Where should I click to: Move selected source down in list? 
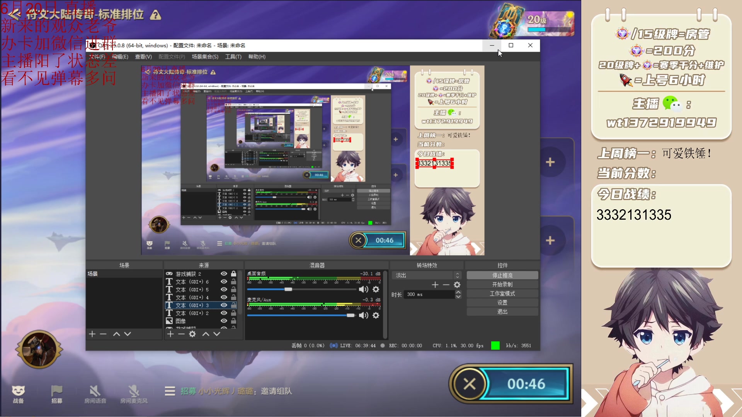217,334
